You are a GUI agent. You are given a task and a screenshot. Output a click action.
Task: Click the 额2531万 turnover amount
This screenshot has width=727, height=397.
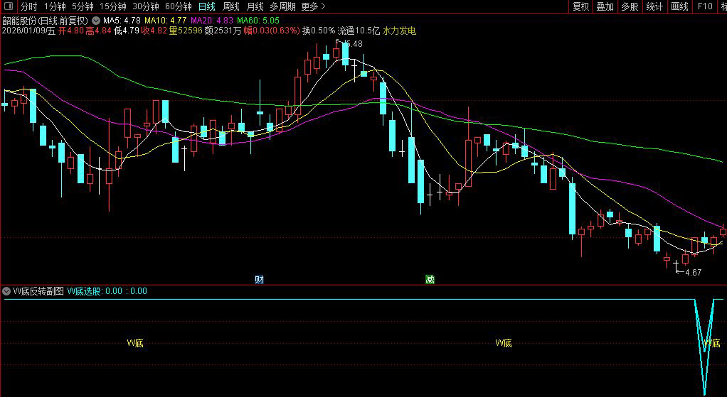tap(223, 31)
